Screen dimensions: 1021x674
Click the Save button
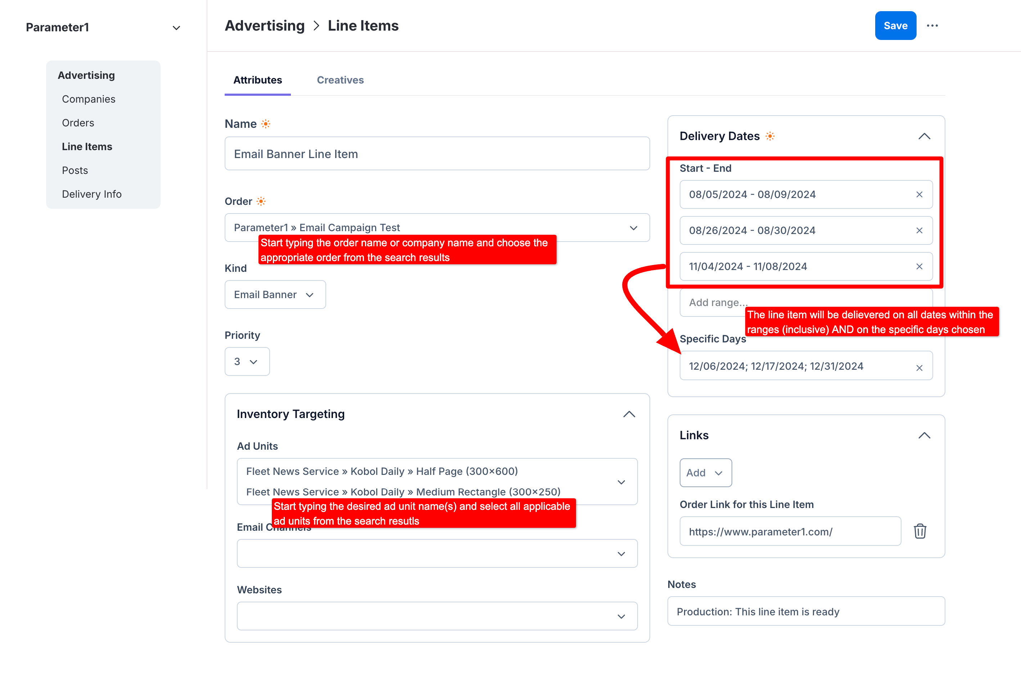point(895,26)
